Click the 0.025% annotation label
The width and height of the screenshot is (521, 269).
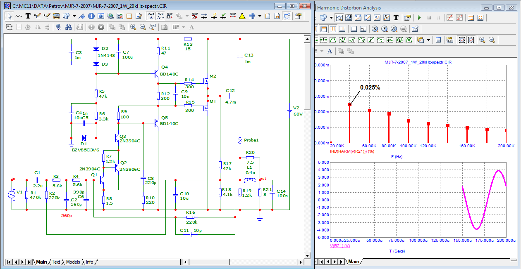coord(370,87)
